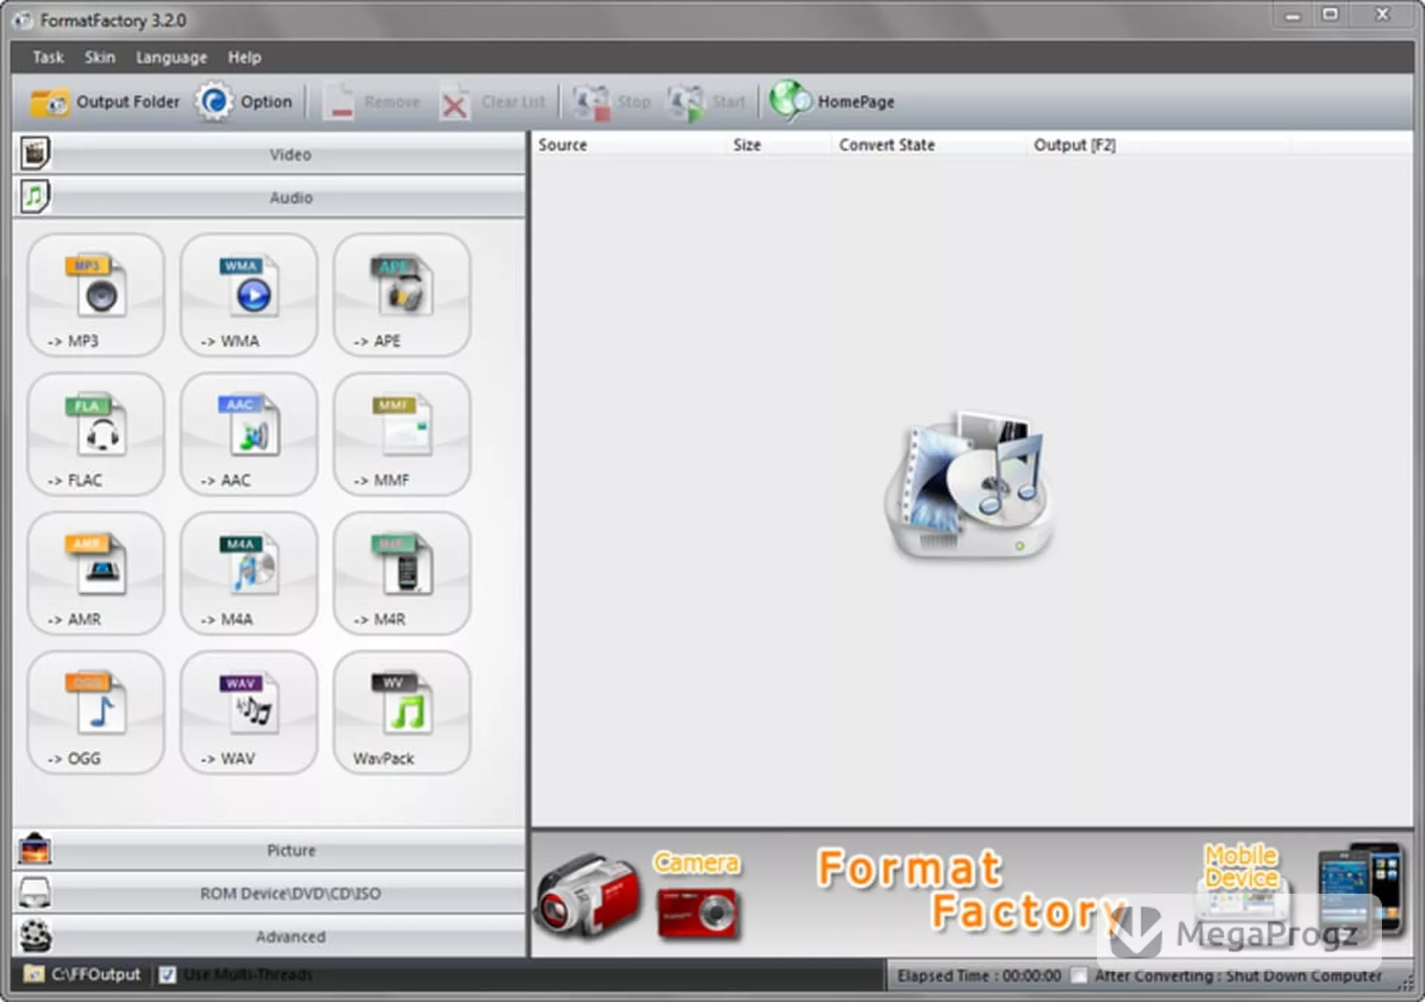Open the -> AMR conversion option
Screen dimensions: 1425x1002
click(96, 573)
